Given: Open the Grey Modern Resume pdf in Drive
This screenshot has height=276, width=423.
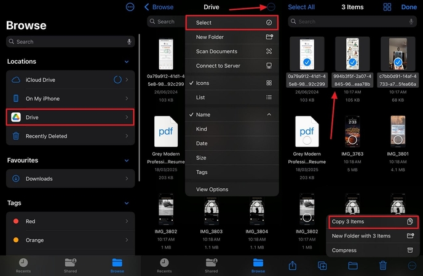Looking at the screenshot, I should 166,131.
